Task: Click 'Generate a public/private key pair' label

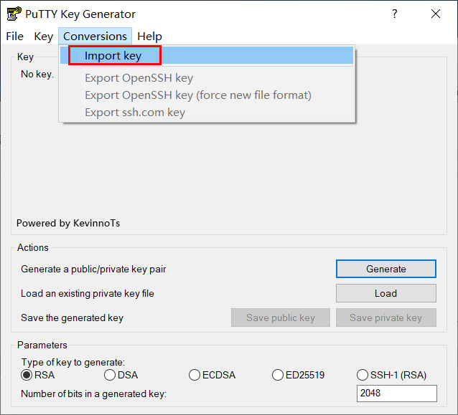Action: [93, 269]
